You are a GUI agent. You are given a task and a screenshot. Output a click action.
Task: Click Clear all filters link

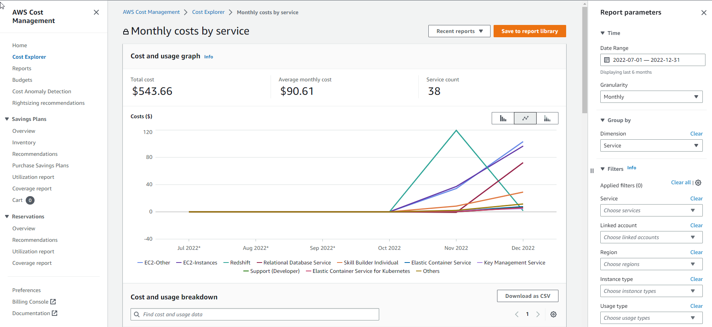[681, 182]
